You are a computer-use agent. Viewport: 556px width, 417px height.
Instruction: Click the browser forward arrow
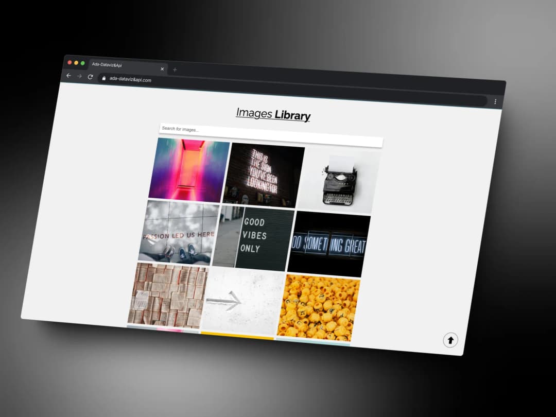79,76
